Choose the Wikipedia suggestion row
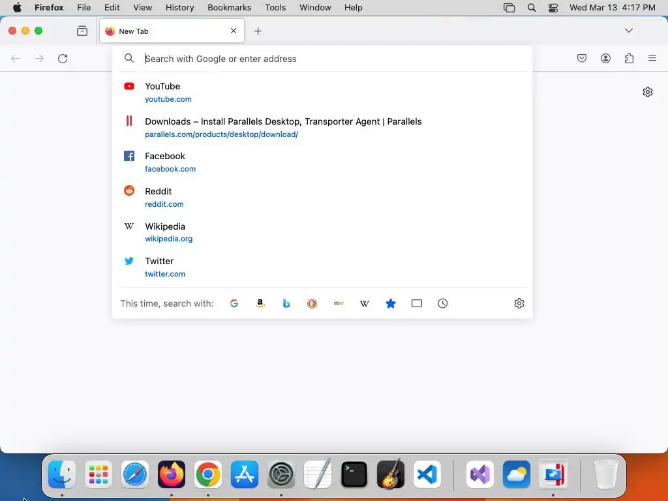The image size is (668, 501). pos(322,232)
